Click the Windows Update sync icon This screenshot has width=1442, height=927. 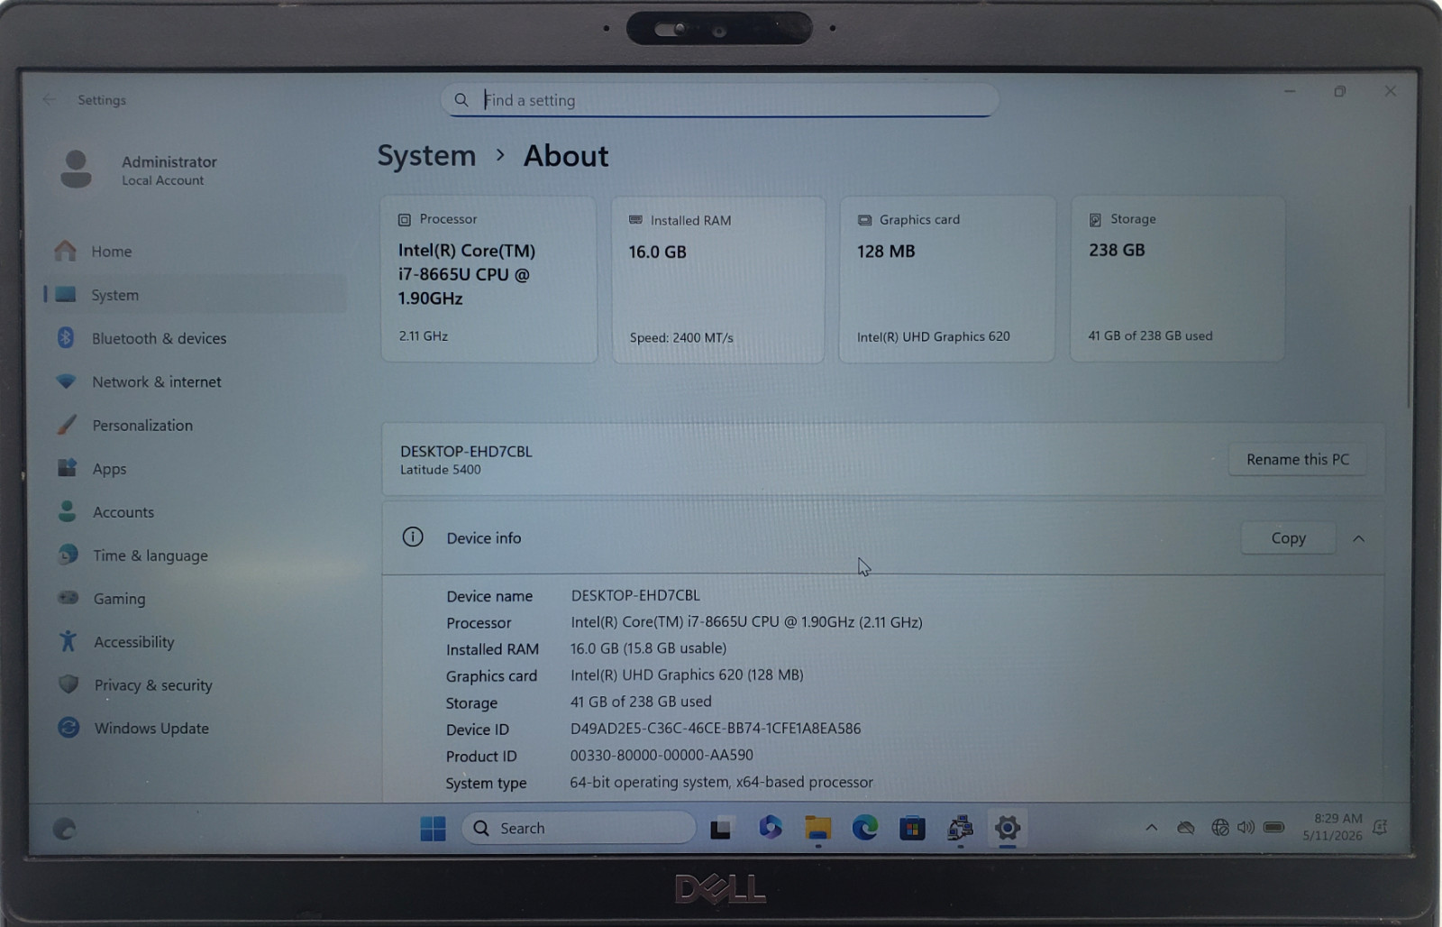pos(68,728)
